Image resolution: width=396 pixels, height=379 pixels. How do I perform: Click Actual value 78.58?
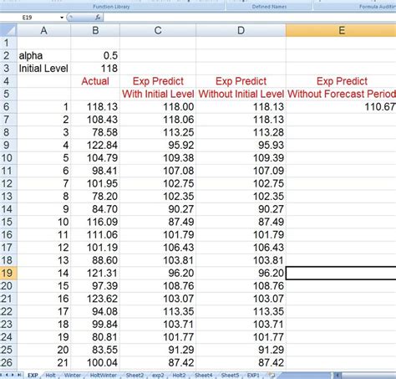[x=95, y=132]
